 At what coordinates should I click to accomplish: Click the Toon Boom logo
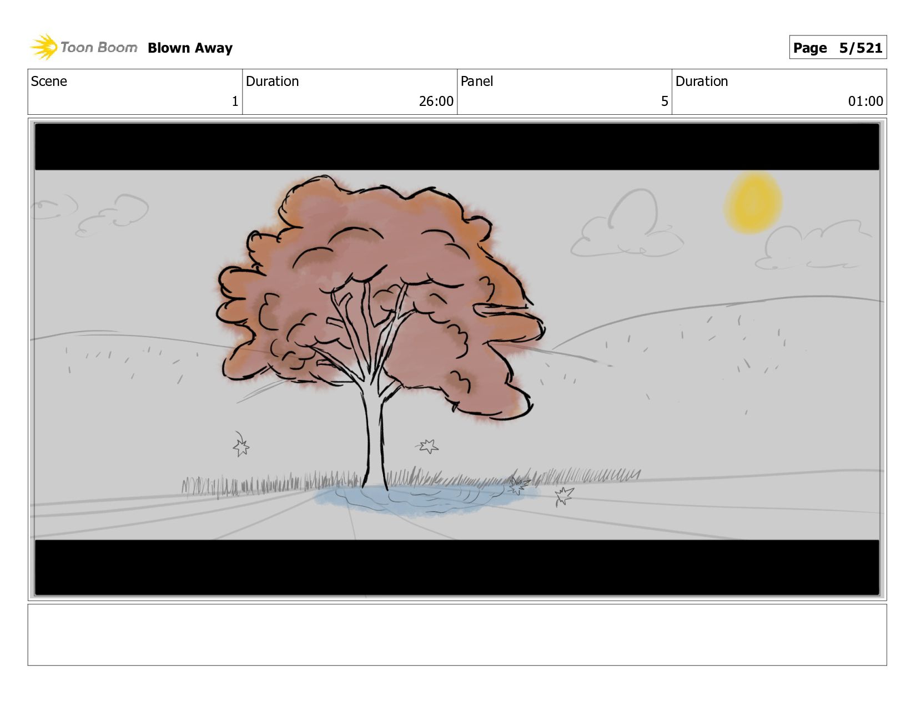point(83,47)
